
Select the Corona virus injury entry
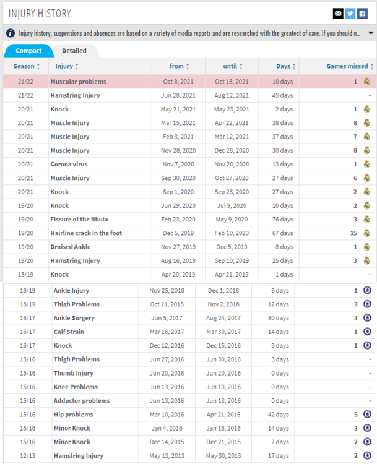69,164
